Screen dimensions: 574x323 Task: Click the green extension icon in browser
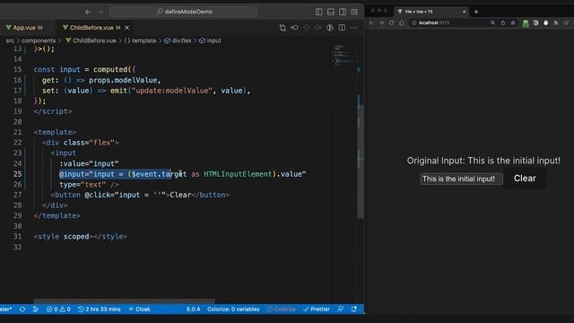tap(526, 22)
